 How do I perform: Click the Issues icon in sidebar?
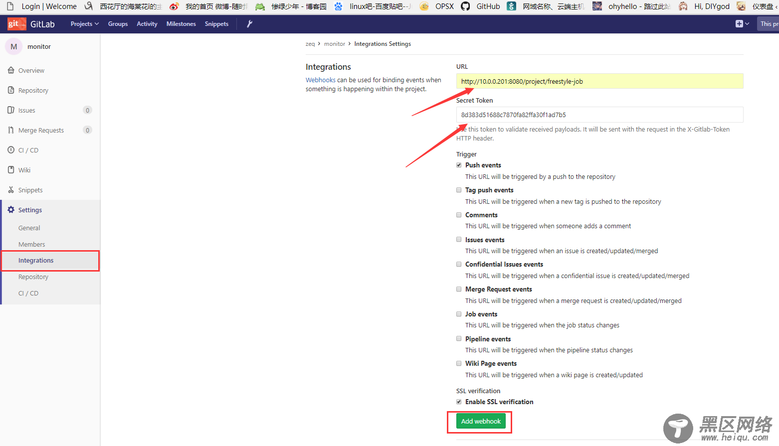(11, 110)
